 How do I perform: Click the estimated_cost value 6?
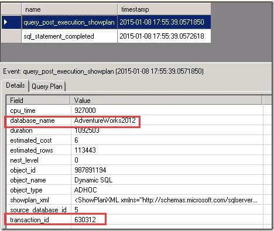point(76,140)
